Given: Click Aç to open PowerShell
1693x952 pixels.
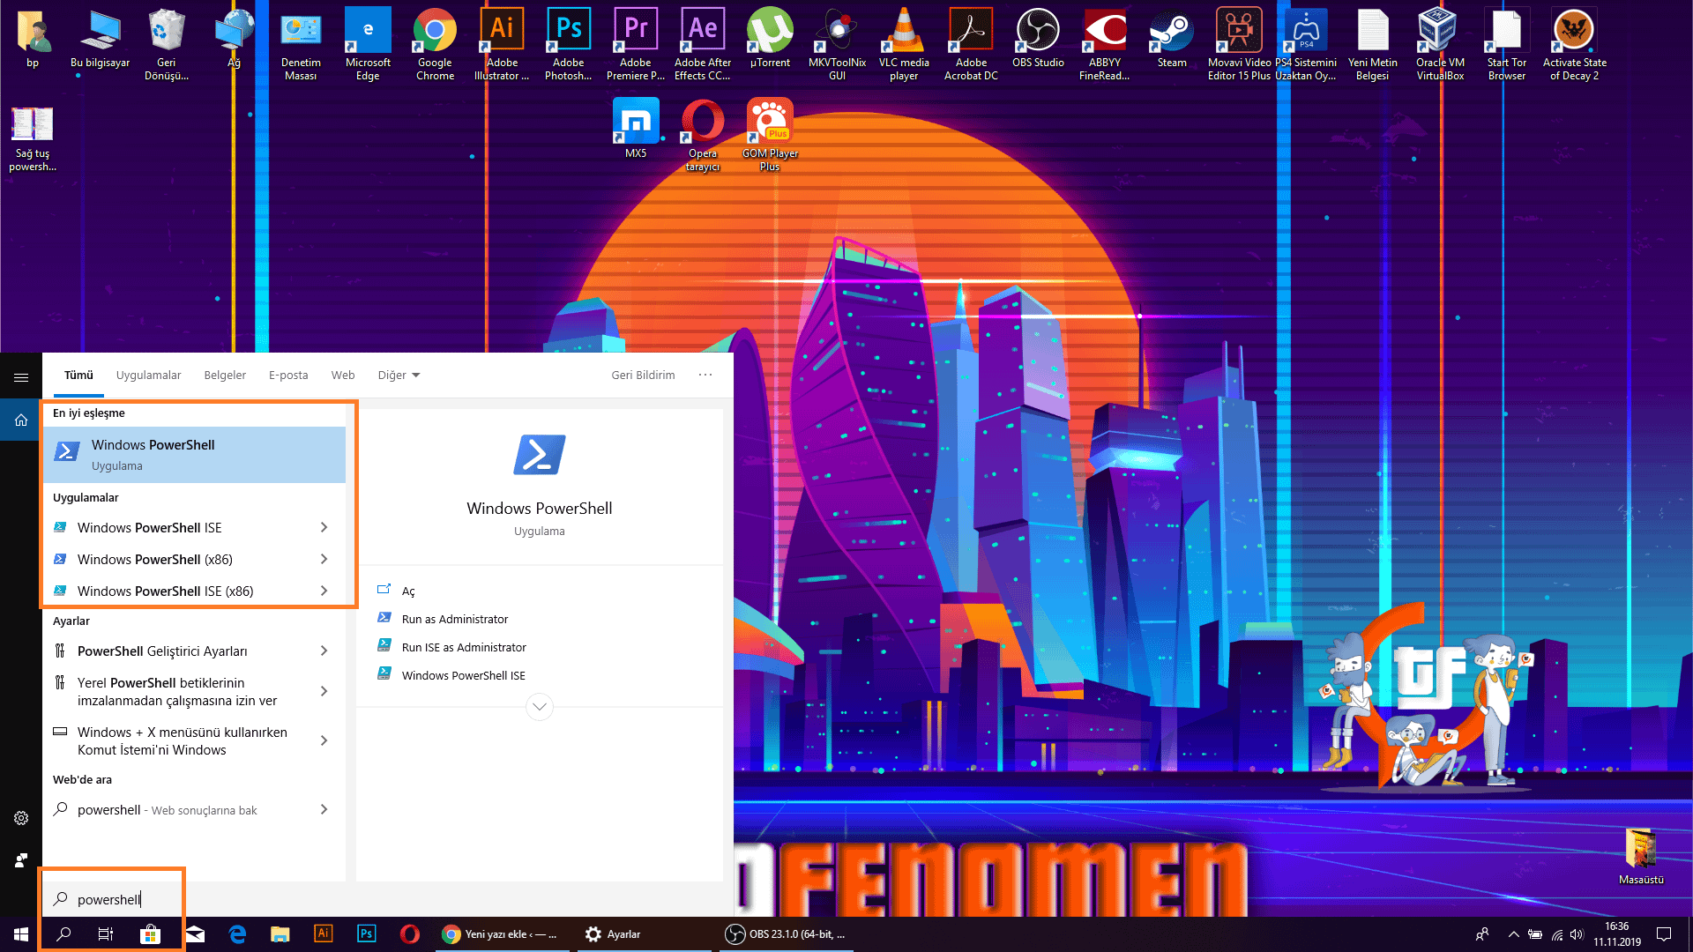Looking at the screenshot, I should pyautogui.click(x=408, y=591).
